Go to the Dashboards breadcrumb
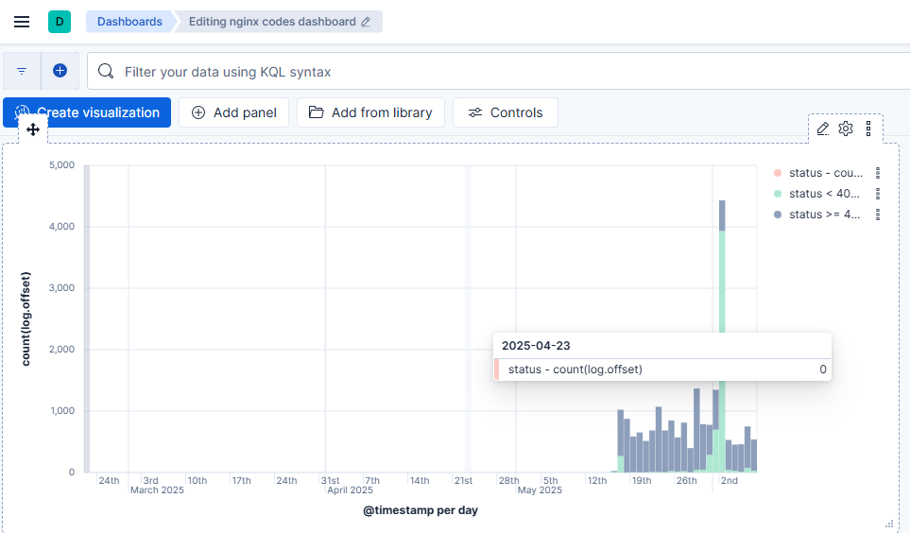This screenshot has height=533, width=910. coord(129,22)
